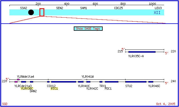Click the magenta YLRCdelta3 element box
179x107 pixels.
(16, 82)
